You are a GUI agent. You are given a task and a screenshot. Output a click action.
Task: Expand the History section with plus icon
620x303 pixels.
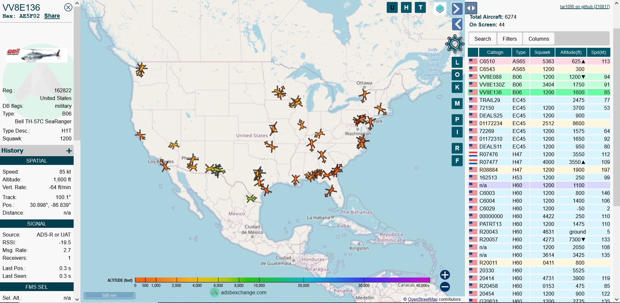pos(69,151)
